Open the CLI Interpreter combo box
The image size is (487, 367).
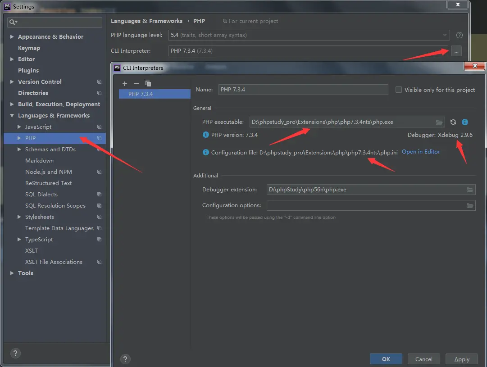point(308,51)
